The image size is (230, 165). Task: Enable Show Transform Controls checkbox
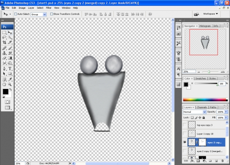[x=51, y=14]
